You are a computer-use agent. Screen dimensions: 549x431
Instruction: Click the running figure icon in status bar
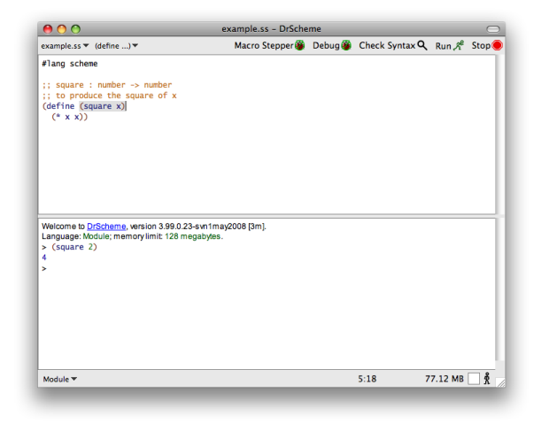(486, 379)
